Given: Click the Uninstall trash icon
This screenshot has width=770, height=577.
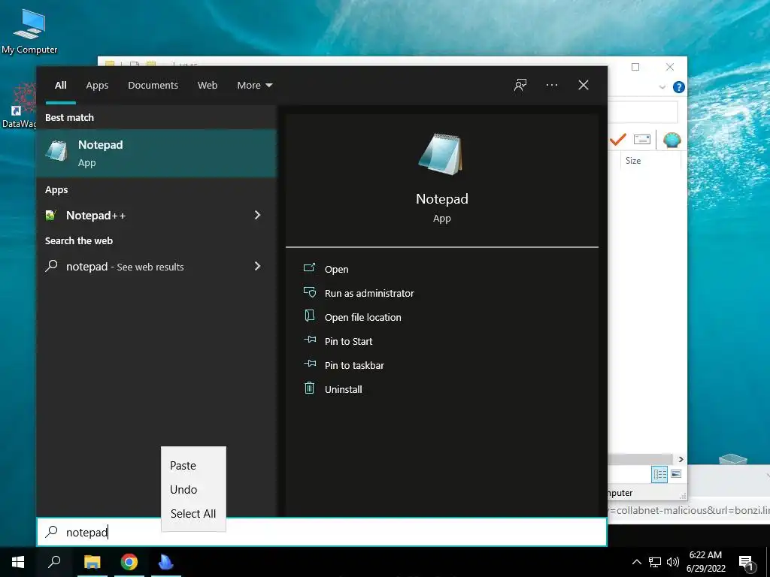Looking at the screenshot, I should click(x=309, y=388).
